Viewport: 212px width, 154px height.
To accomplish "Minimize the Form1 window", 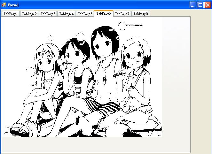I will (193, 5).
